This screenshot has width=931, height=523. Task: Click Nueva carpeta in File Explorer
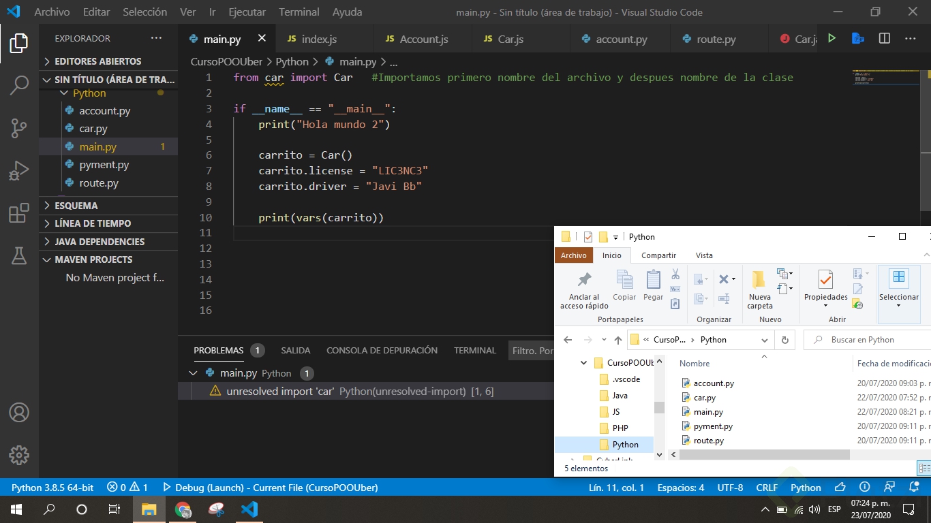759,290
